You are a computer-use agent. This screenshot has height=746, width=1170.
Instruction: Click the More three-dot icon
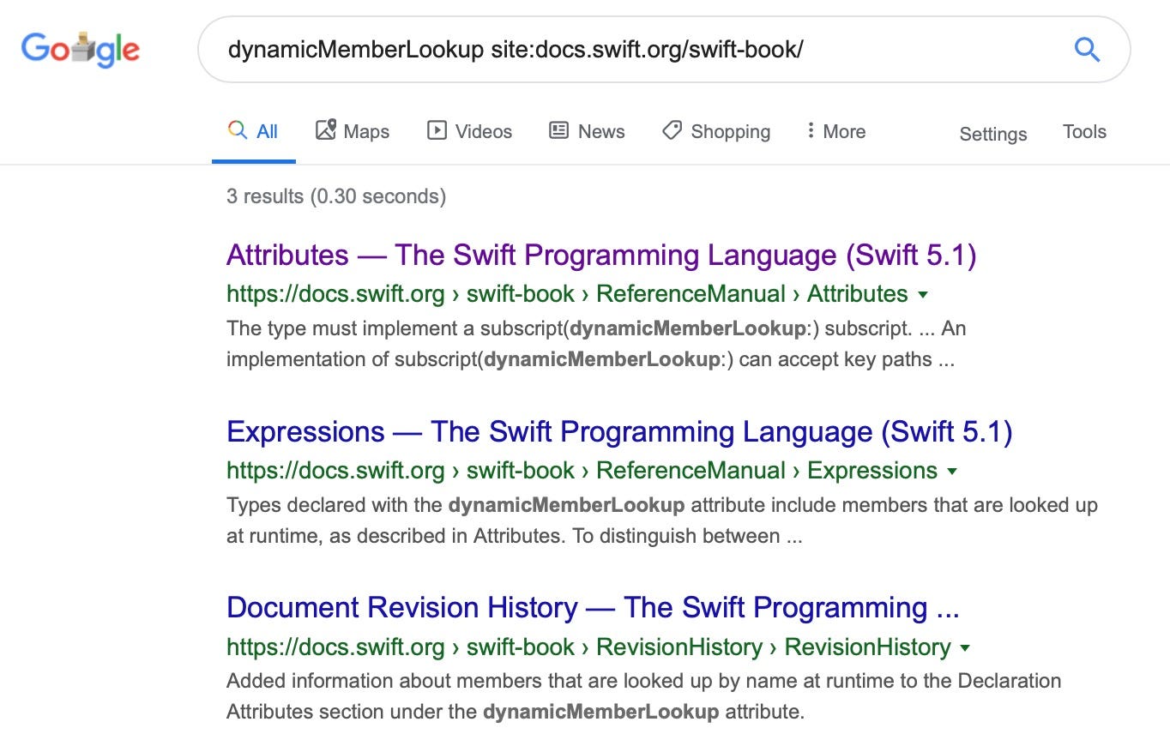(811, 129)
